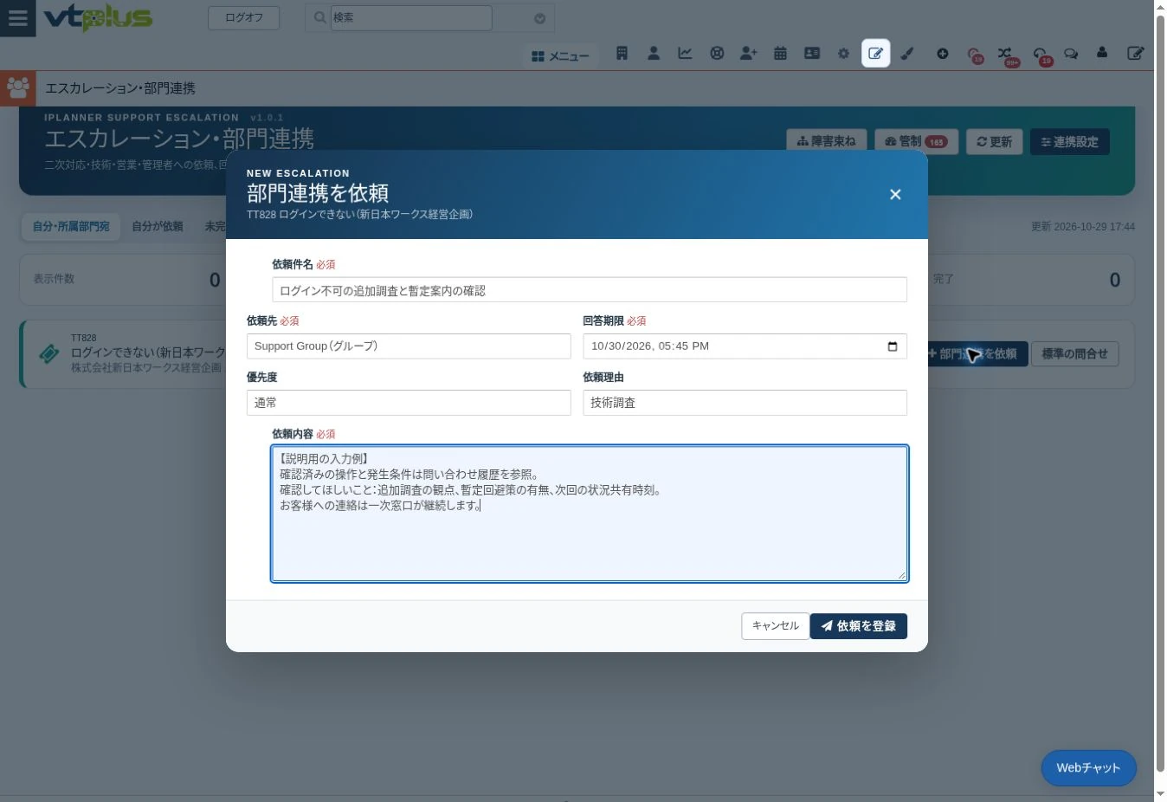Open the hamburger sidebar menu

coord(17,18)
